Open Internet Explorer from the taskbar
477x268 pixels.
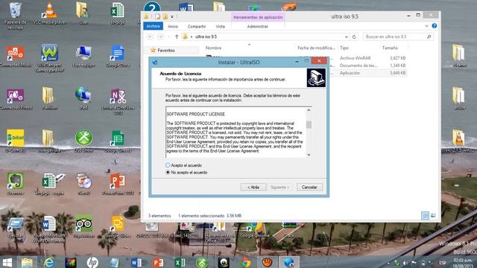(x=48, y=262)
